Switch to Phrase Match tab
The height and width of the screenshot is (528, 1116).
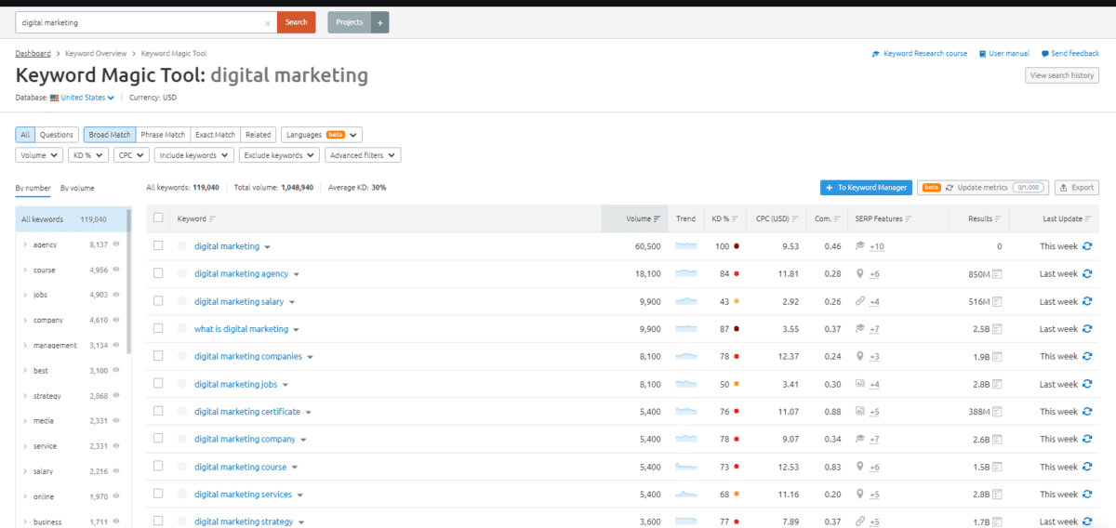coord(163,135)
